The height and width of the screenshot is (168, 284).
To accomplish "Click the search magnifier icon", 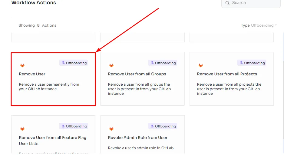I will (x=227, y=3).
